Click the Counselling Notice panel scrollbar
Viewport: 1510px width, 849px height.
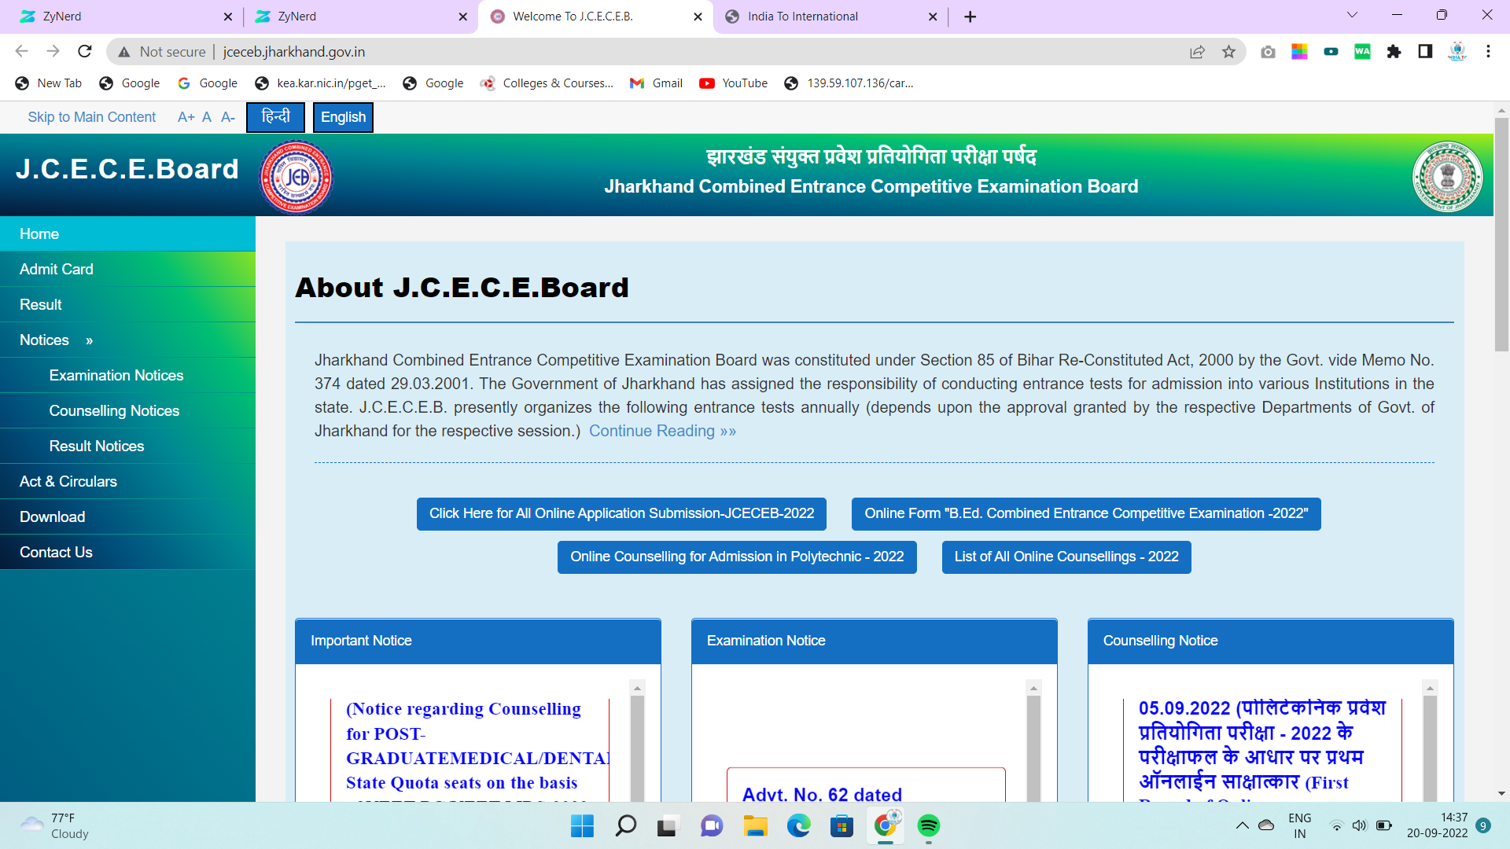pos(1431,747)
